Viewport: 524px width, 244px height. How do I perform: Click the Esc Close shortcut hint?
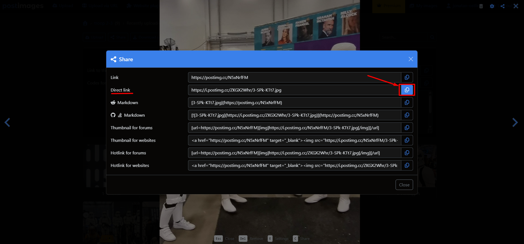point(224,238)
